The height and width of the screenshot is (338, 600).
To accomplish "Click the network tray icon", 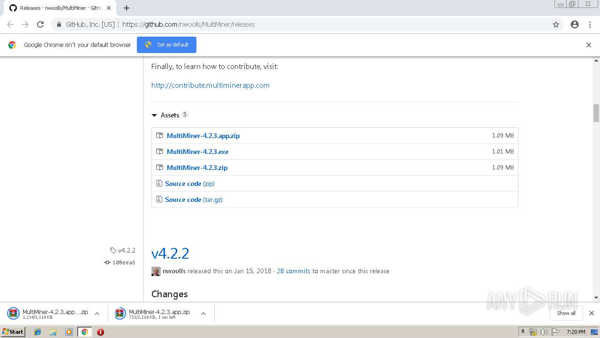I will click(x=533, y=332).
